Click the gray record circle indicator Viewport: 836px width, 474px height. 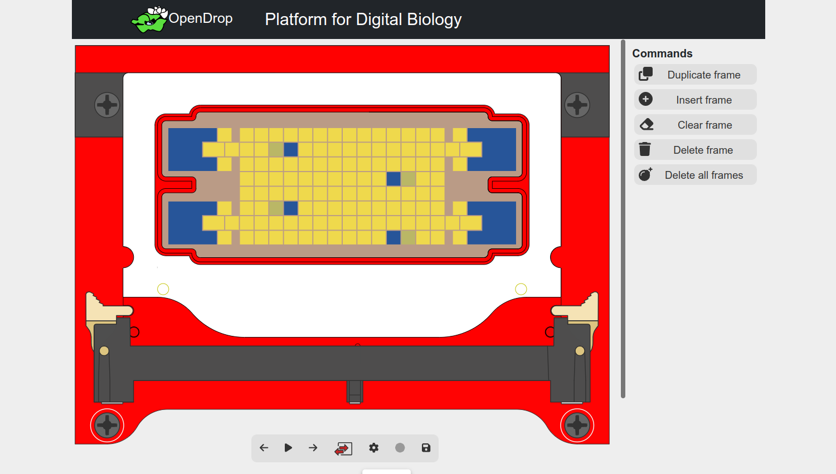(x=400, y=447)
